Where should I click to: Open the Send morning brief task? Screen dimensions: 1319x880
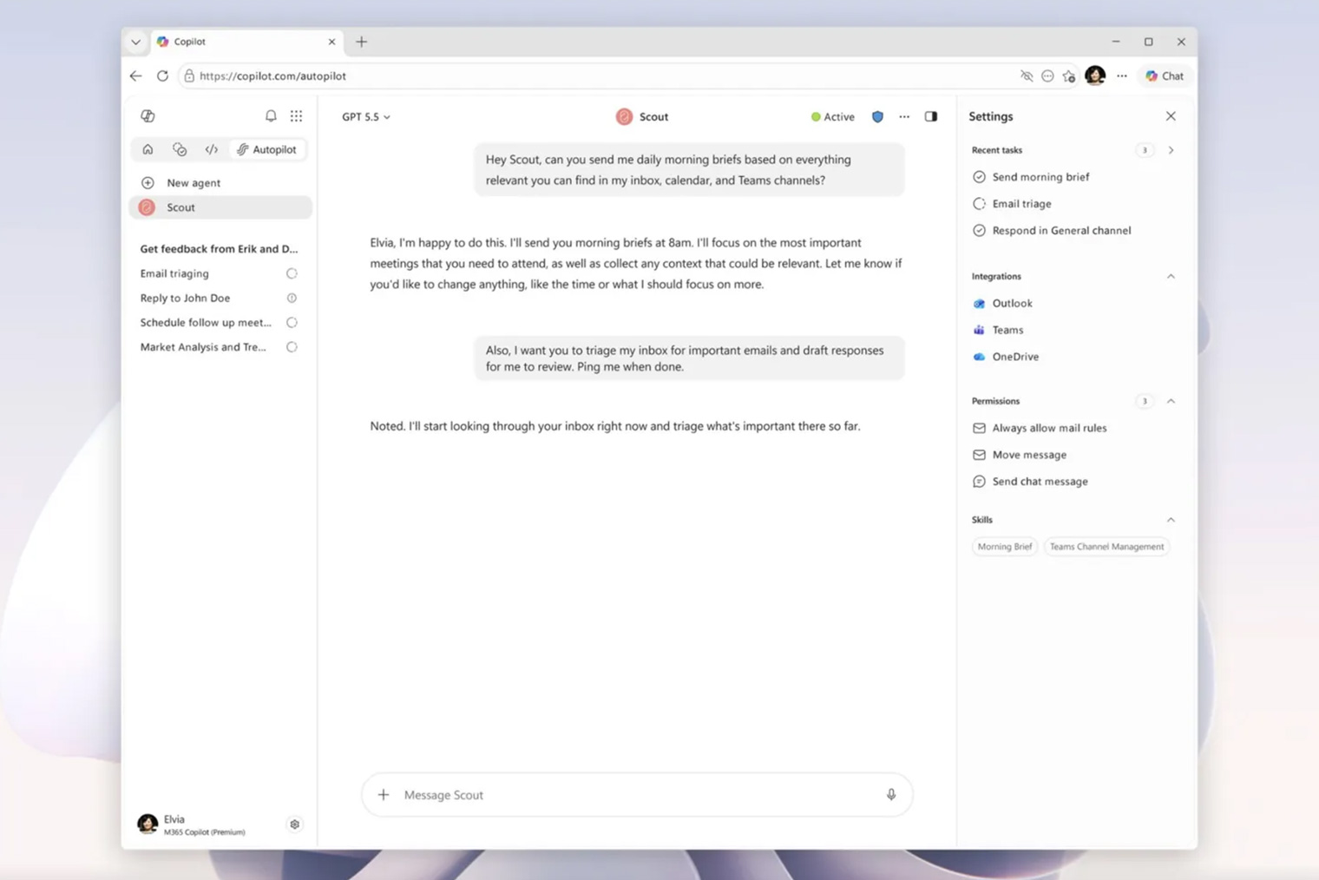pos(1031,177)
